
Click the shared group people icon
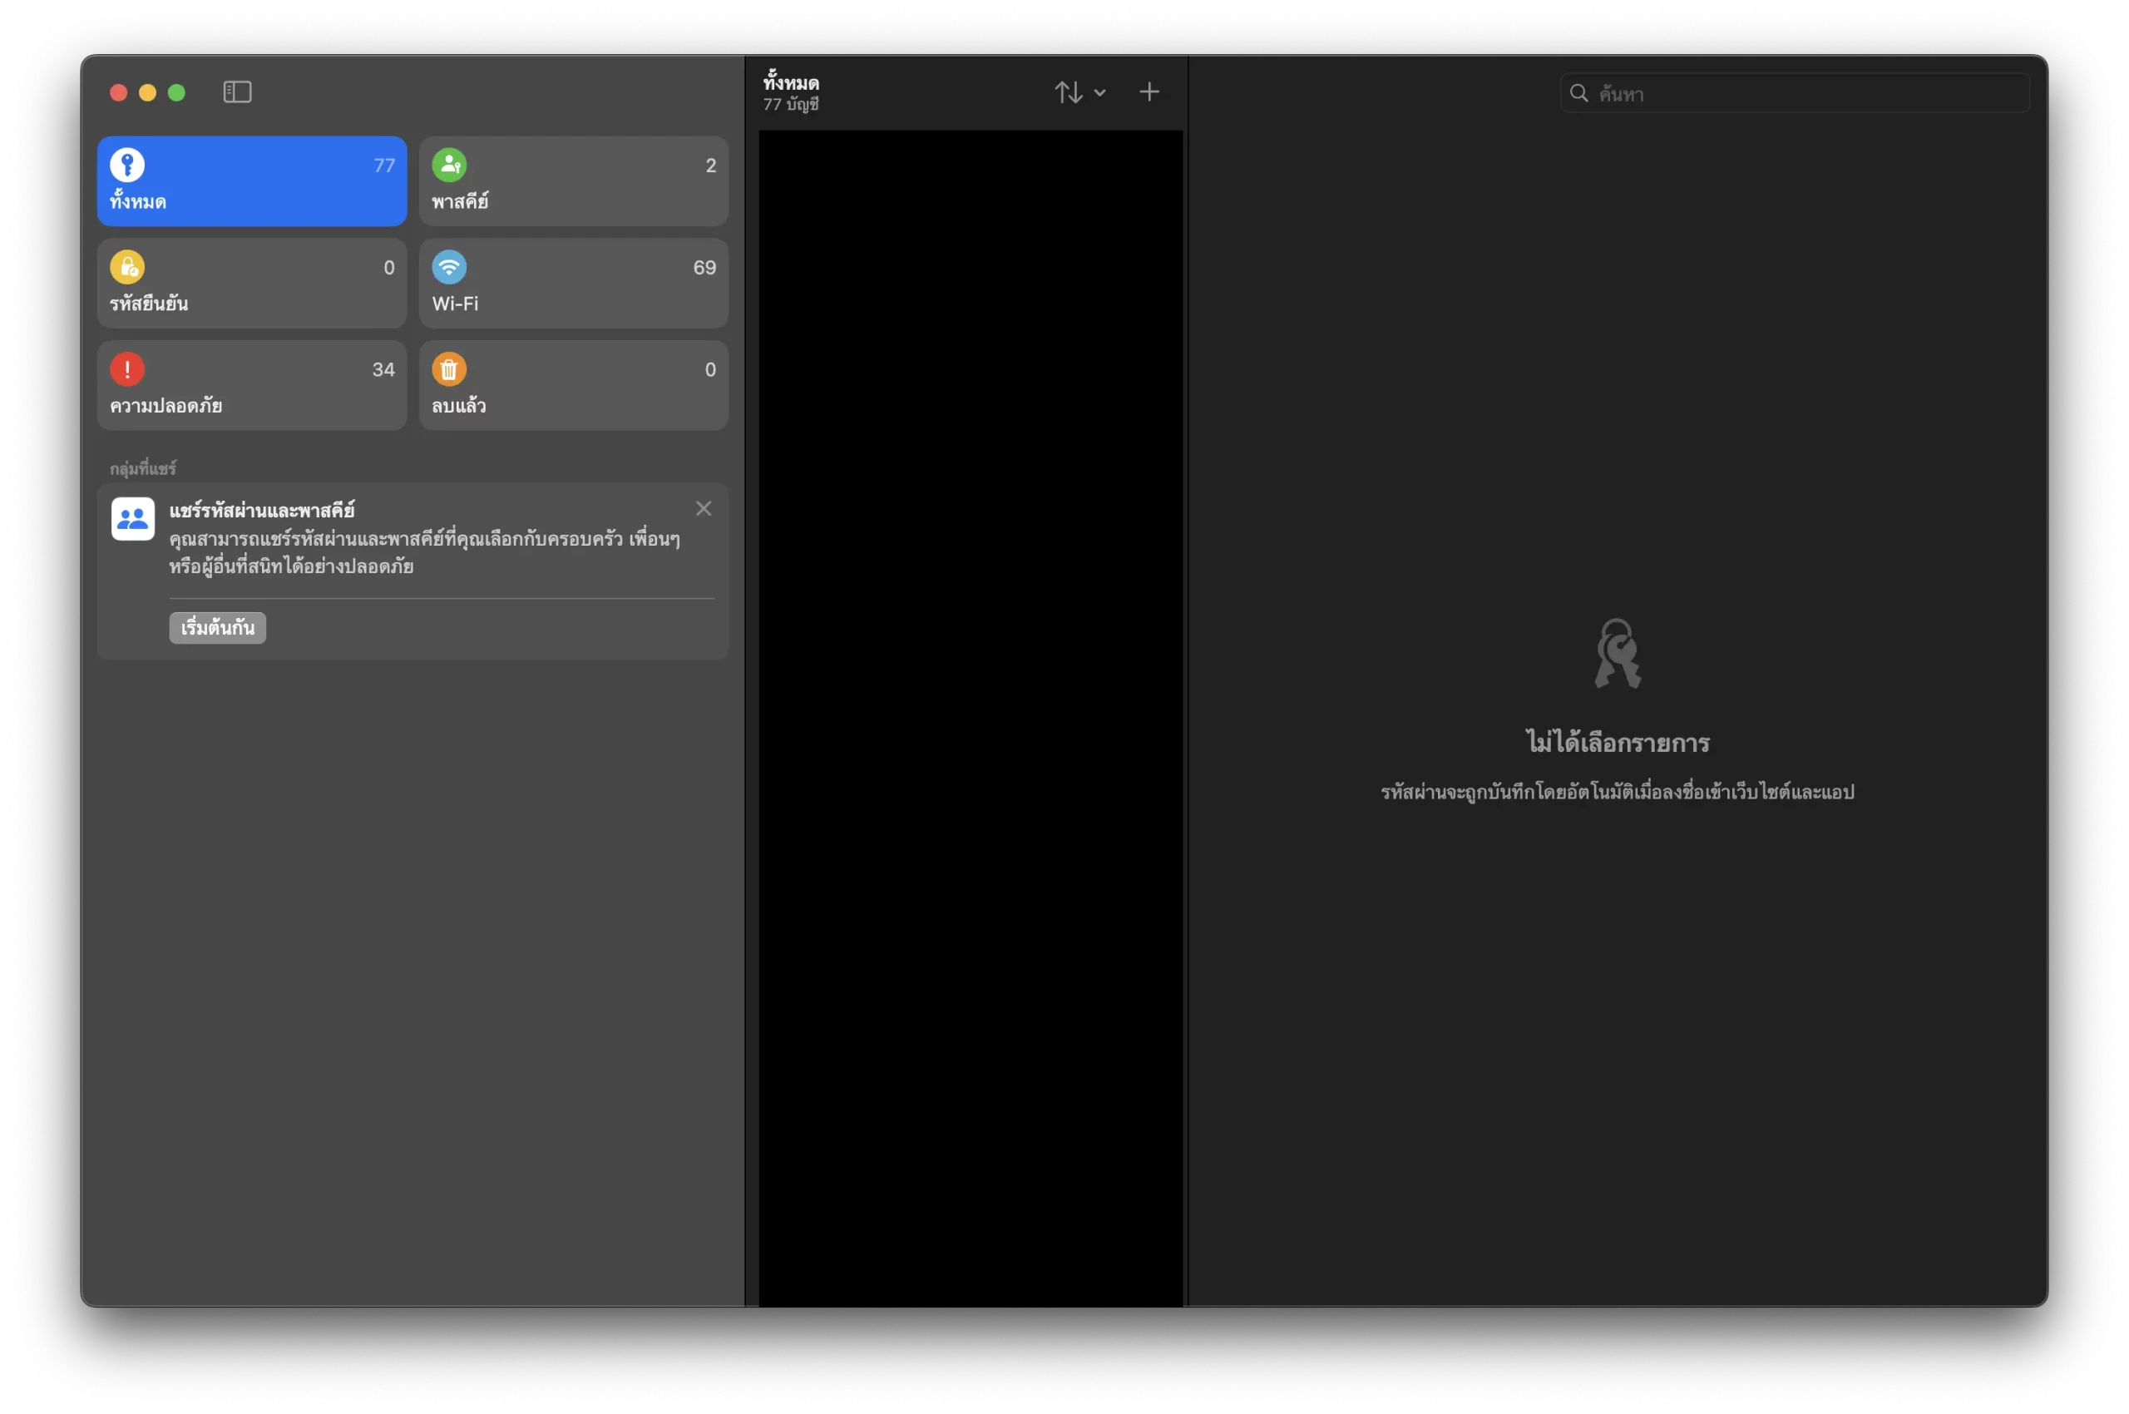132,518
